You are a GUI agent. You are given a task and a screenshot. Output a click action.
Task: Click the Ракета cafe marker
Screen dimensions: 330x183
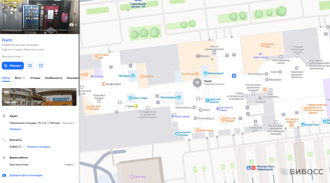point(142,76)
